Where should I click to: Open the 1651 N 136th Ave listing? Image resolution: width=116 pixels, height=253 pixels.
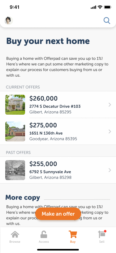[x=58, y=131]
